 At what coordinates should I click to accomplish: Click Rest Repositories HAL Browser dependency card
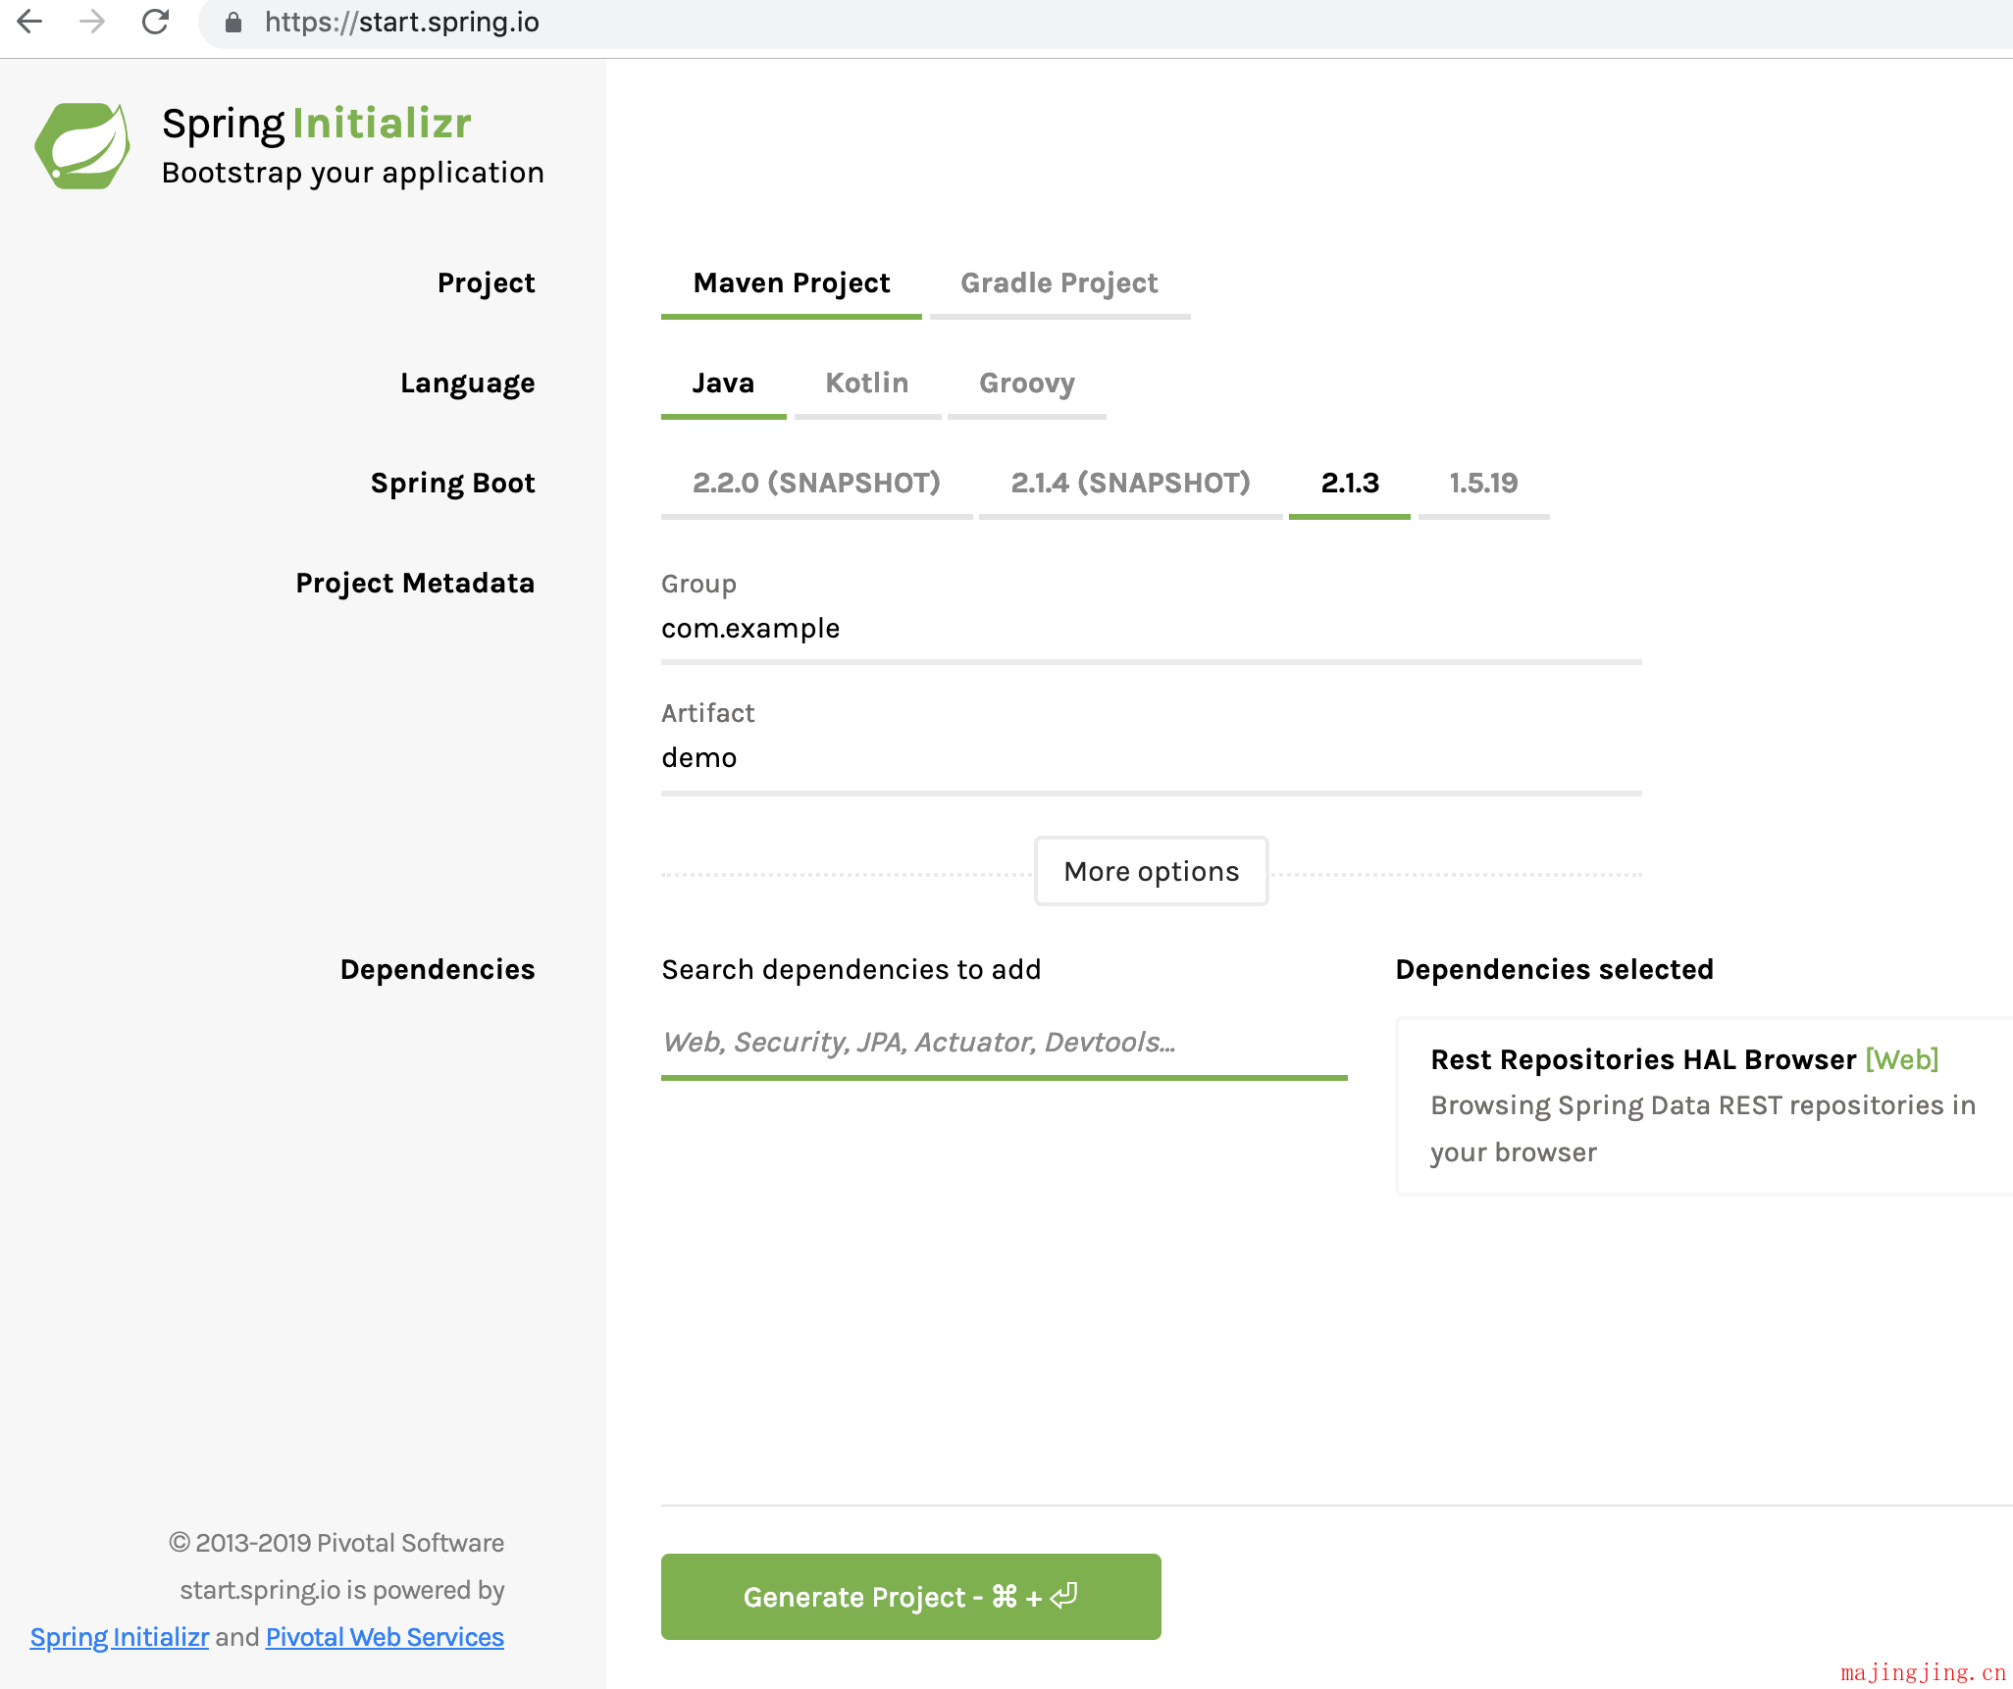(1705, 1106)
